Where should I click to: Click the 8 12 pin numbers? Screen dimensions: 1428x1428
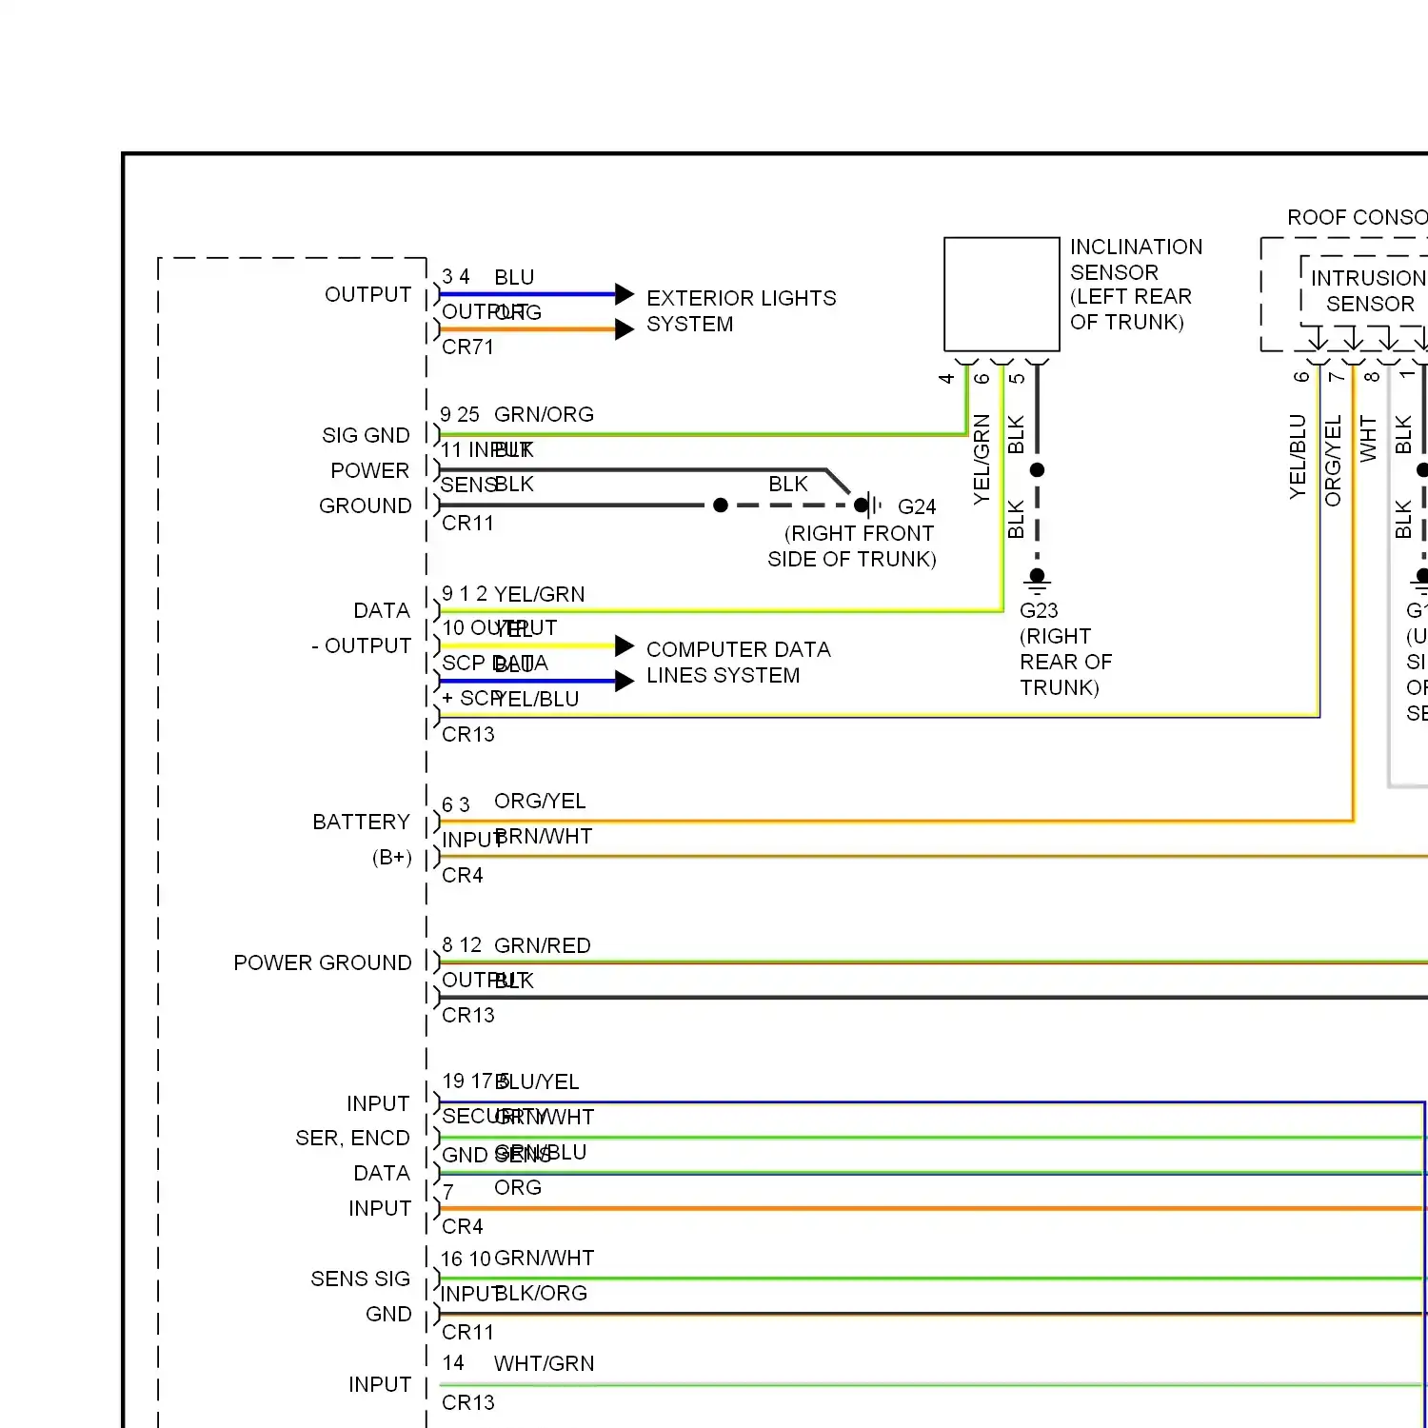coord(462,945)
